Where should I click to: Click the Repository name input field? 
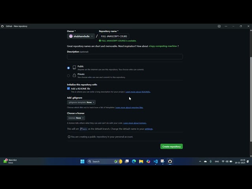click(114, 36)
